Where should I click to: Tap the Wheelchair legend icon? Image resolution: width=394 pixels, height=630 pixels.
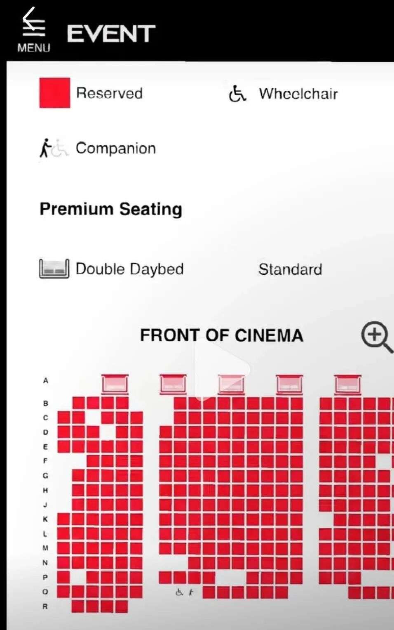(237, 94)
